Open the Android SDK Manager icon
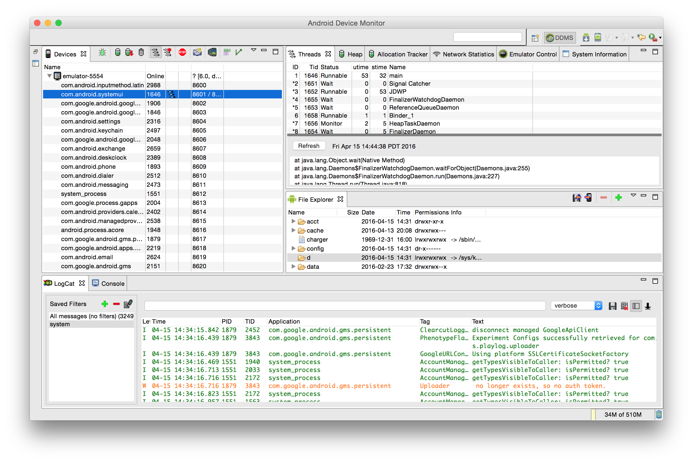Viewport: 693px width, 463px height. click(586, 38)
